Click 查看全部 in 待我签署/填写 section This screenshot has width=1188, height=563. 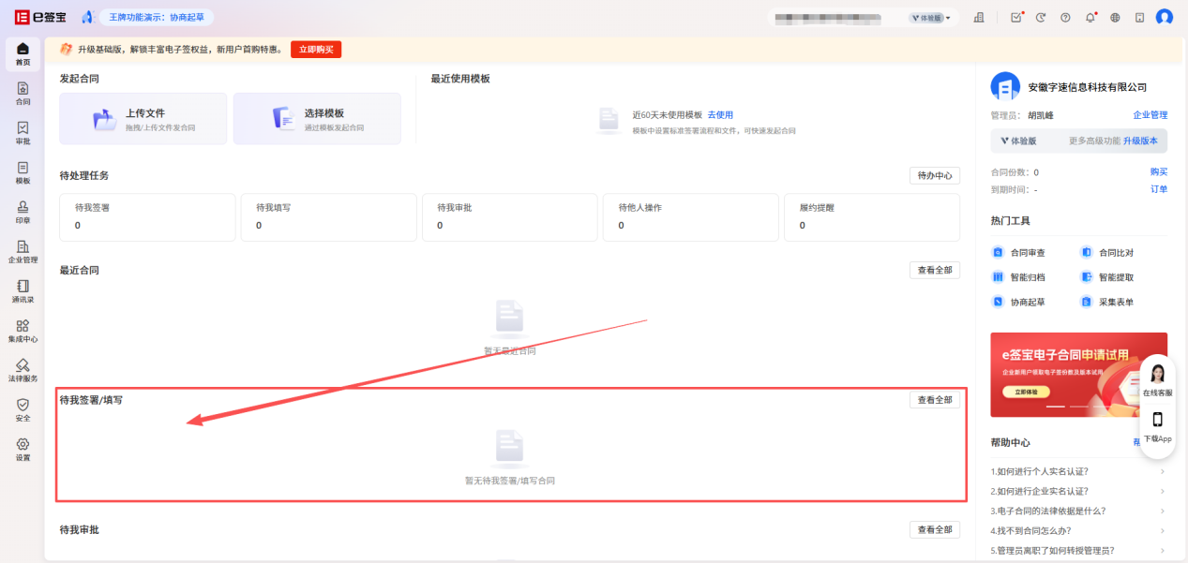(934, 400)
